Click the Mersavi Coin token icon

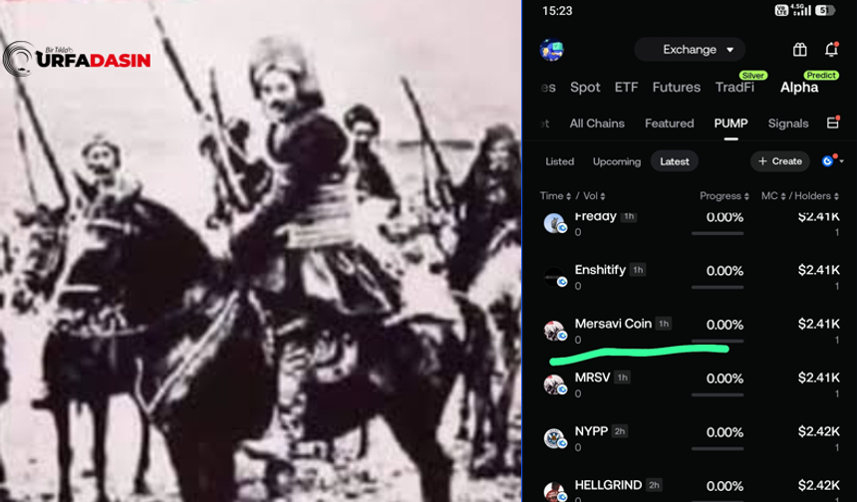coord(554,331)
